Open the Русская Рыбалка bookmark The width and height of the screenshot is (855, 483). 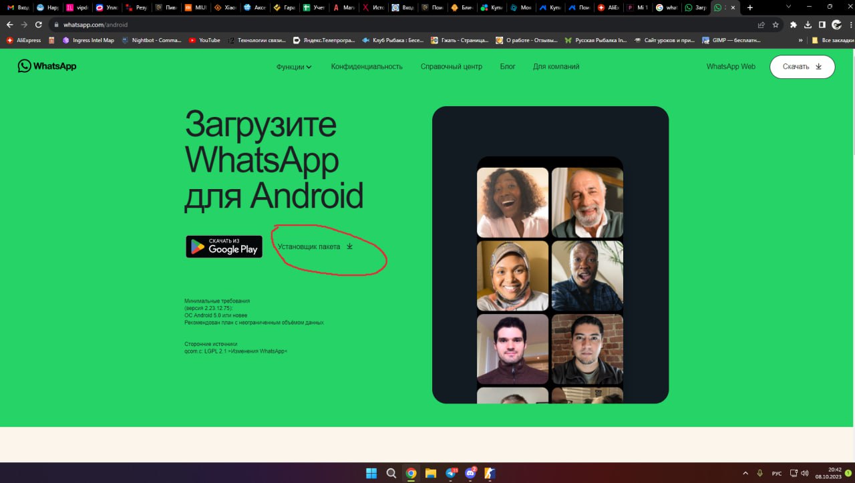coord(596,40)
